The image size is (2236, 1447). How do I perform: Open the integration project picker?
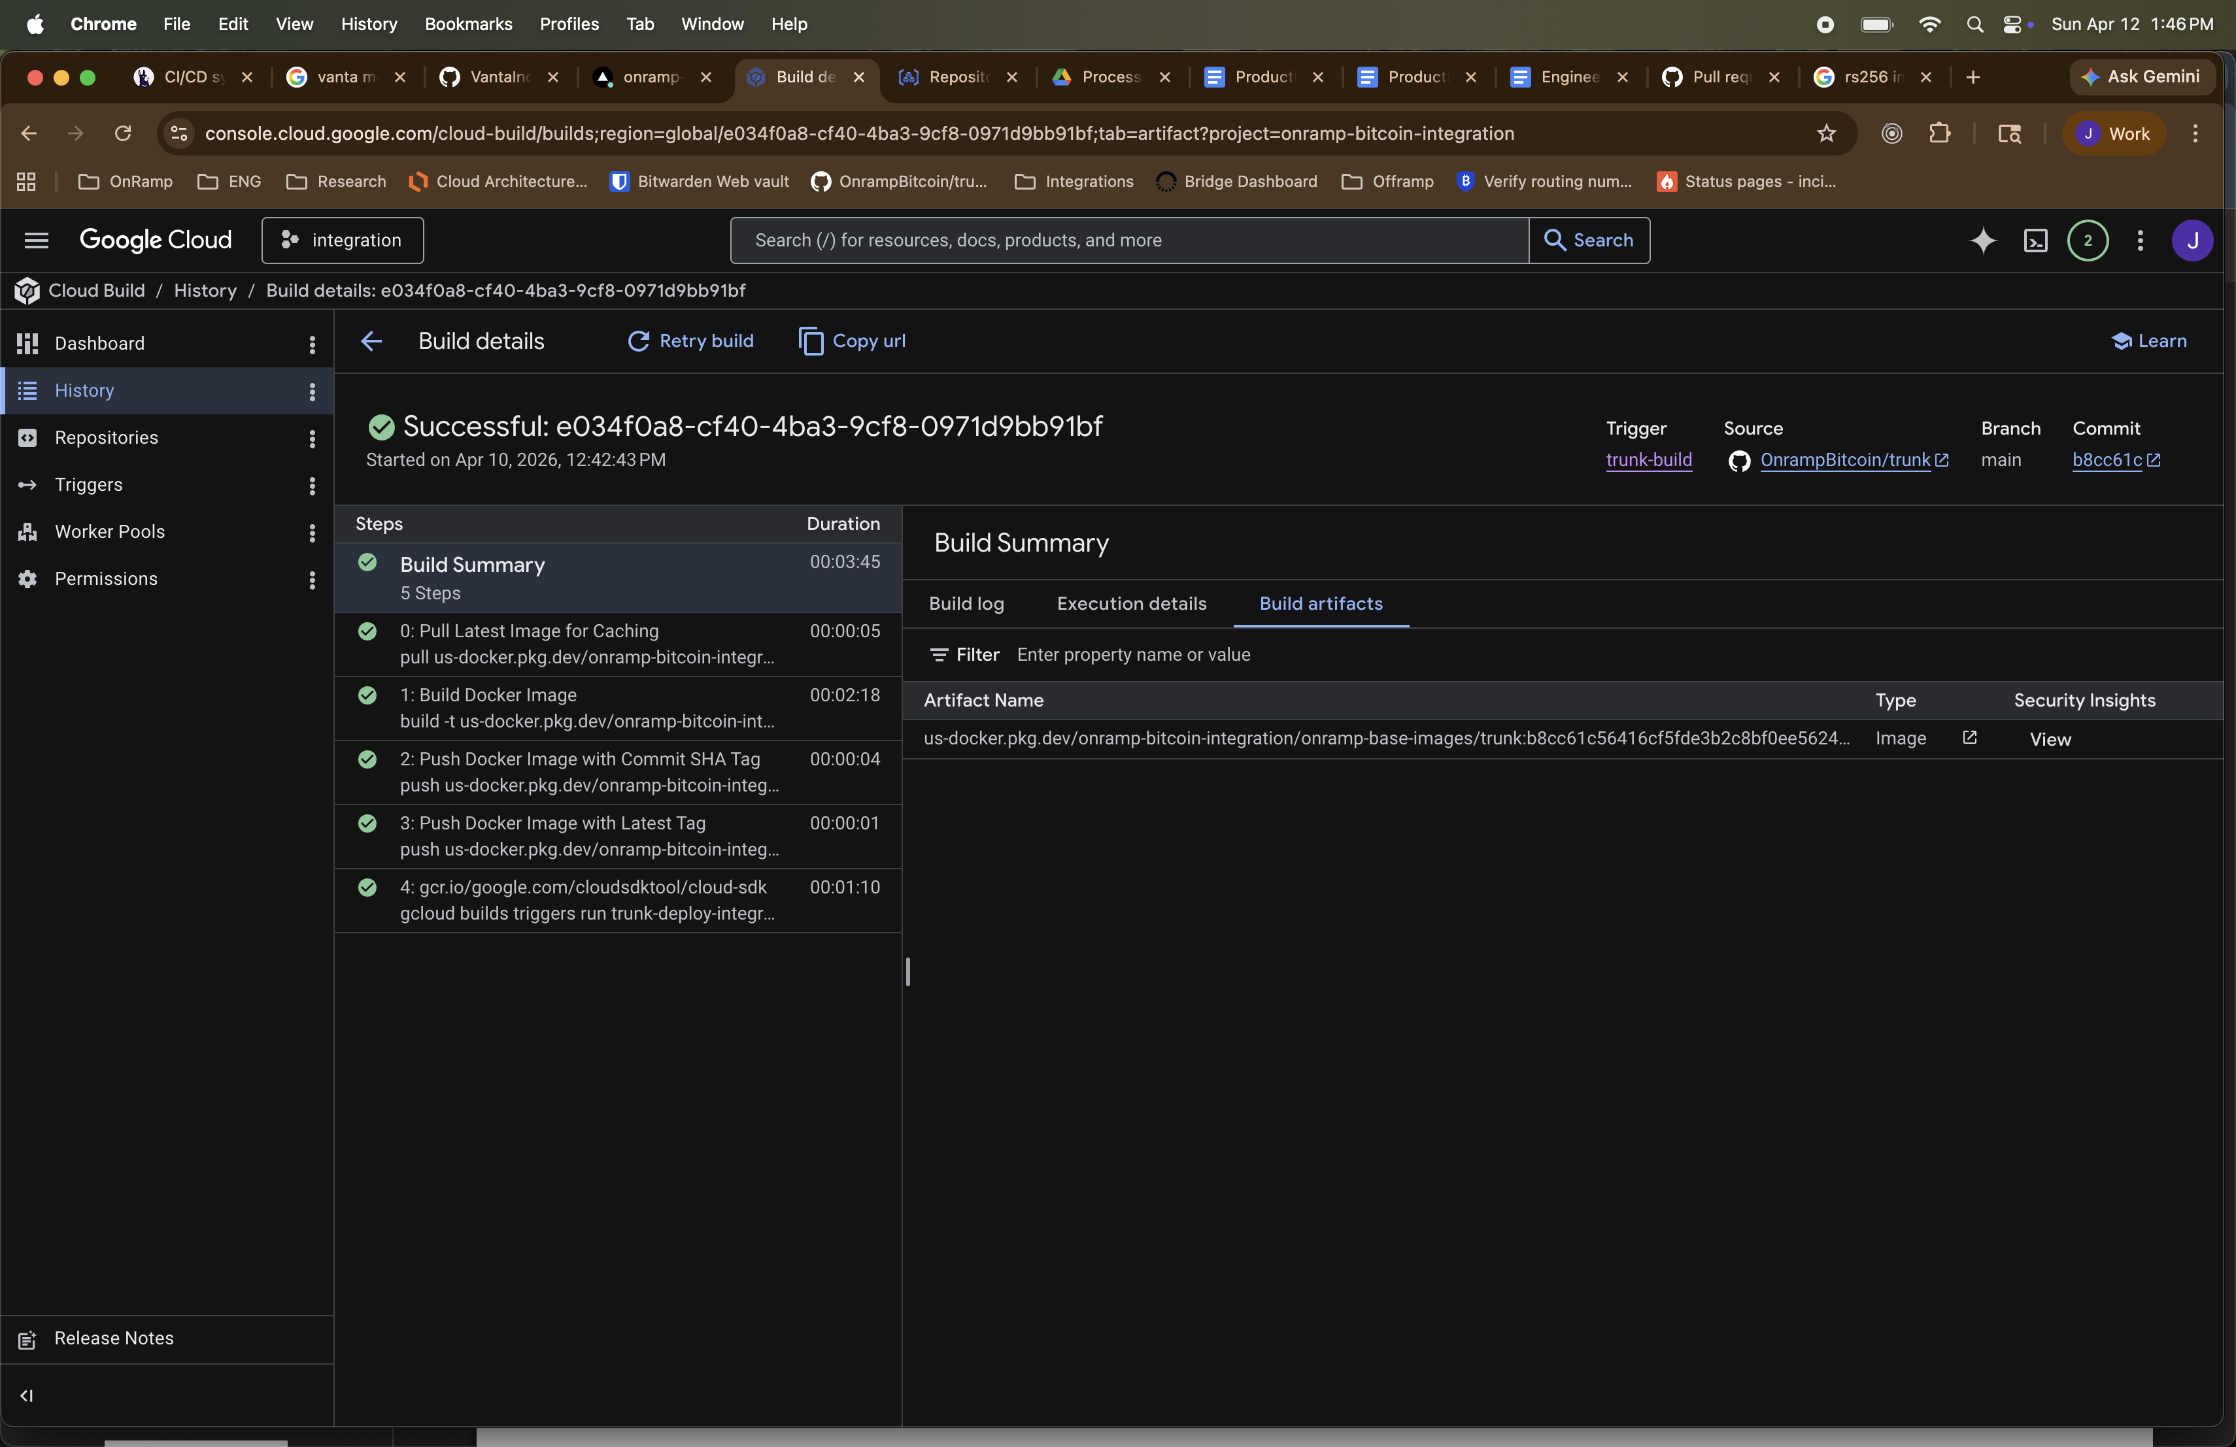pyautogui.click(x=343, y=241)
